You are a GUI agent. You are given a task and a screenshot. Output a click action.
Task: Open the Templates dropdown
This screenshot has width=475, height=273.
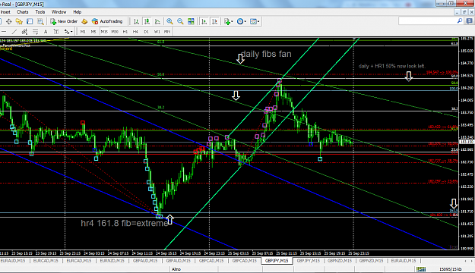click(x=255, y=21)
